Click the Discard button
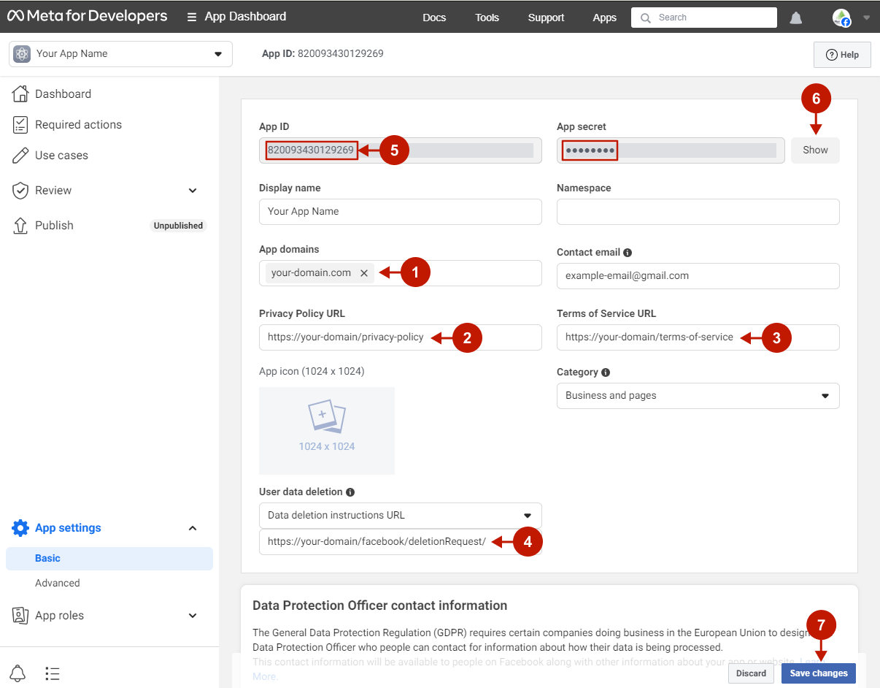This screenshot has height=688, width=880. (751, 673)
